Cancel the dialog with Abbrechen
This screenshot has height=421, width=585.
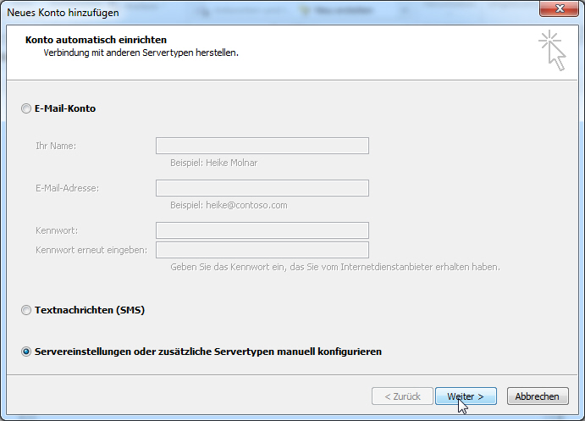coord(538,396)
